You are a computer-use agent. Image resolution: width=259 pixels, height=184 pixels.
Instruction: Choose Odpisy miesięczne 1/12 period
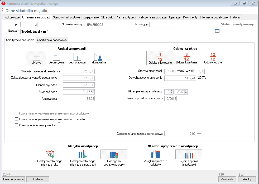coord(160,58)
